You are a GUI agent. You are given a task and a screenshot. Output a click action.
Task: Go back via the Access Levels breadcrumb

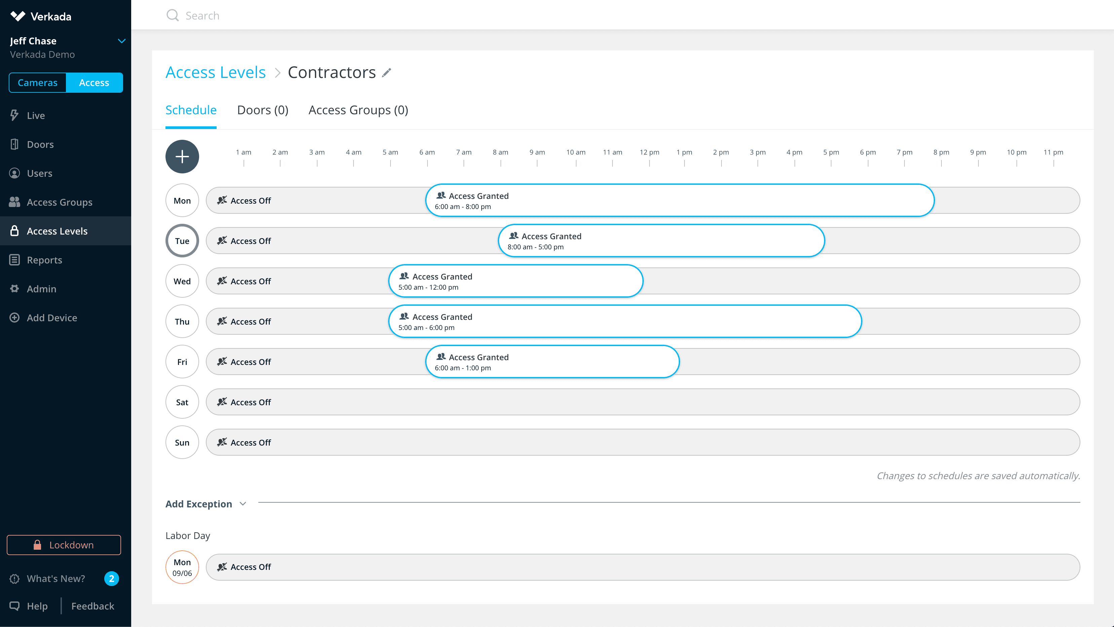coord(215,72)
